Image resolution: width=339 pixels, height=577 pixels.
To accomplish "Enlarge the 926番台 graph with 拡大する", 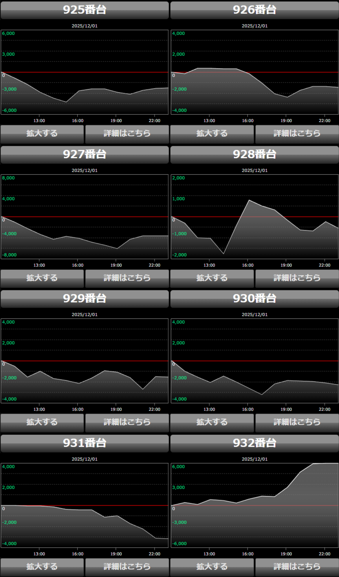I will [x=212, y=134].
